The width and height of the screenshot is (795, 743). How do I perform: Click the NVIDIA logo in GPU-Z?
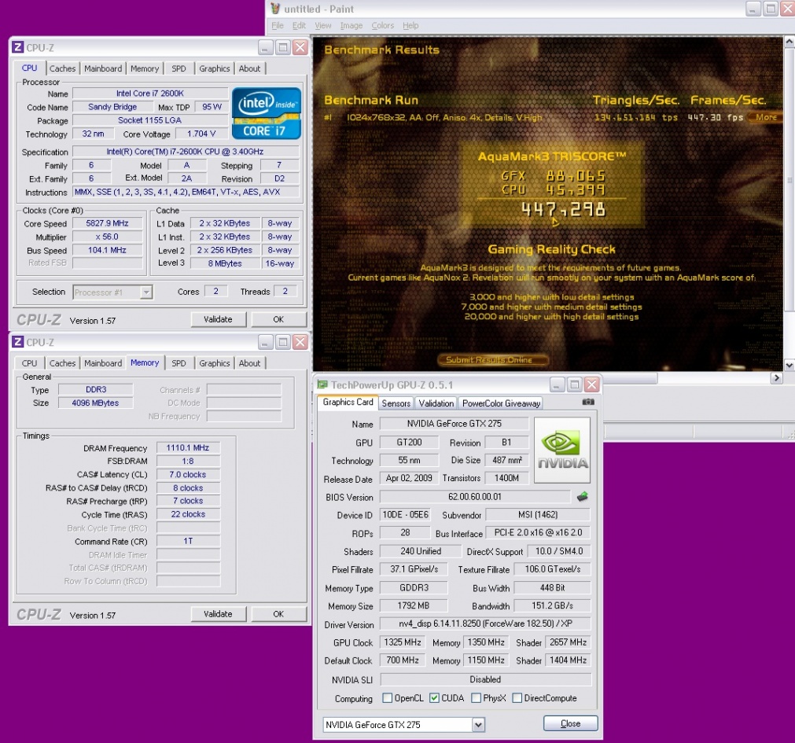coord(562,448)
